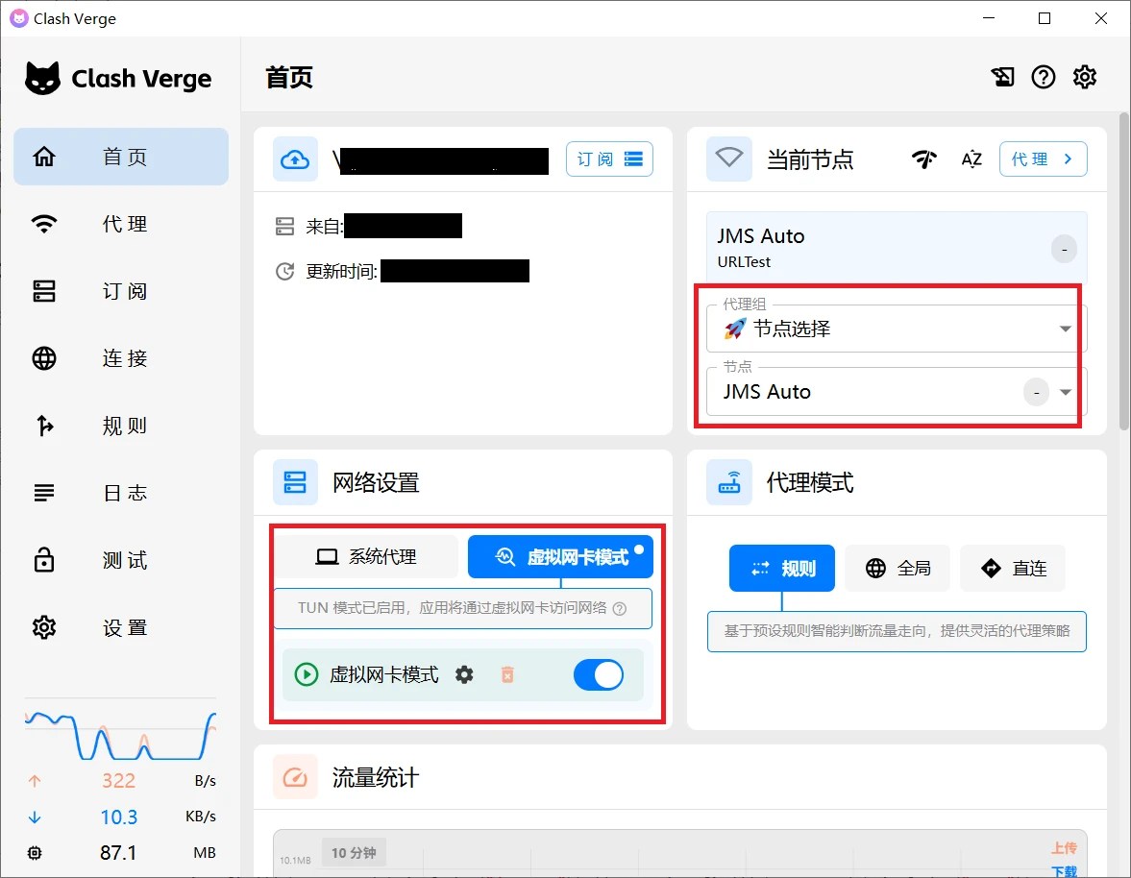Screen dimensions: 1131x878
Task: Select the 规则 proxy mode
Action: [782, 568]
